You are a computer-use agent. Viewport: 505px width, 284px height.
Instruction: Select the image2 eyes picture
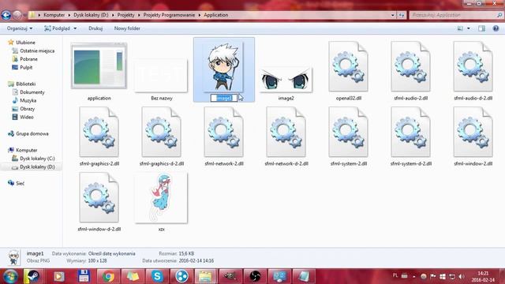pos(286,80)
